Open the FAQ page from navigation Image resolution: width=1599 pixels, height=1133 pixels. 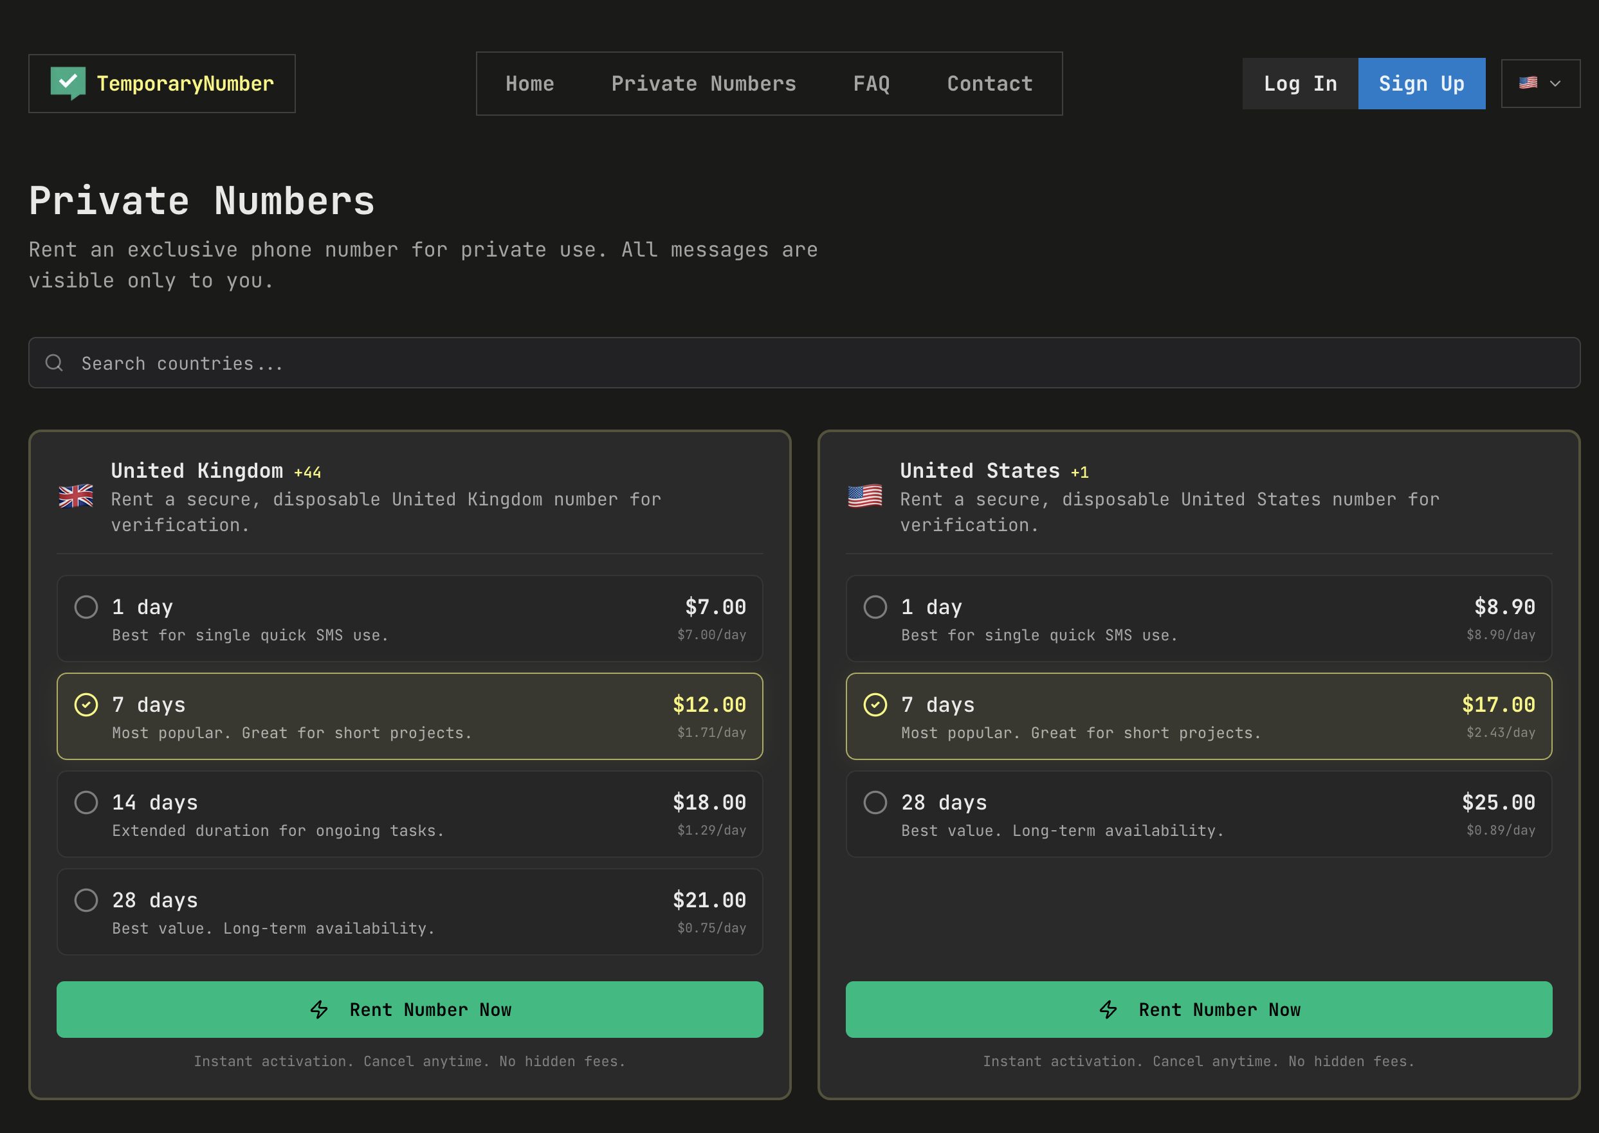point(871,84)
